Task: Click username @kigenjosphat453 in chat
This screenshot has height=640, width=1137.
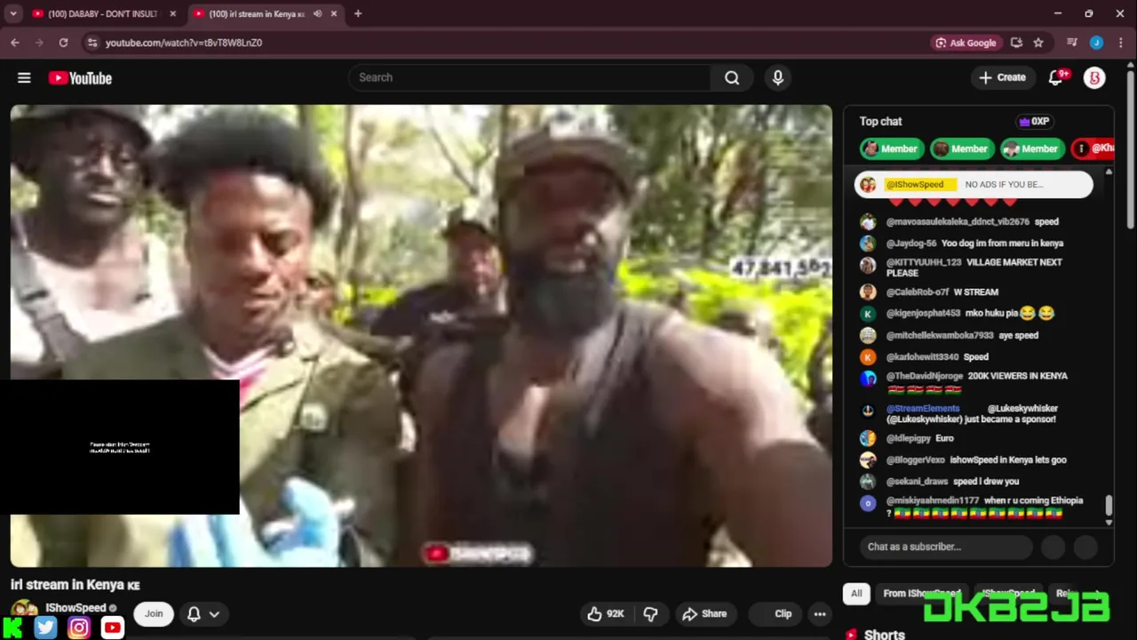Action: pos(923,313)
